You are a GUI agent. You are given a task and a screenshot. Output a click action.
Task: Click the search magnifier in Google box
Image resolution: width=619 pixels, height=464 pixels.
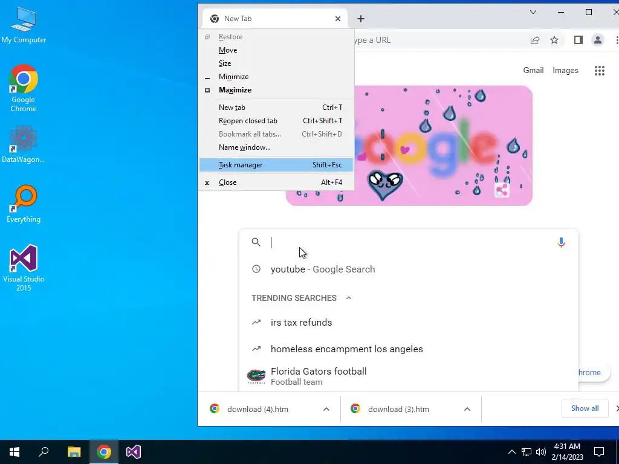tap(256, 242)
